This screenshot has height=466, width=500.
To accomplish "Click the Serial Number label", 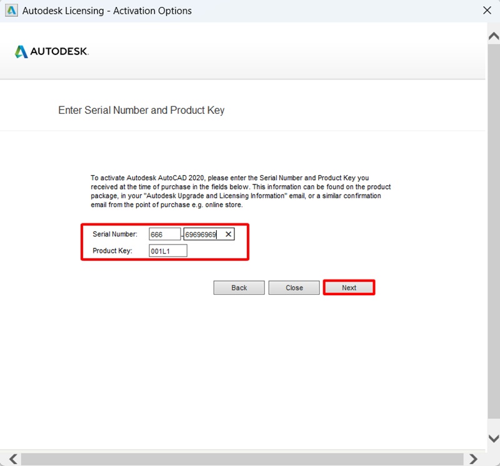I will point(115,235).
